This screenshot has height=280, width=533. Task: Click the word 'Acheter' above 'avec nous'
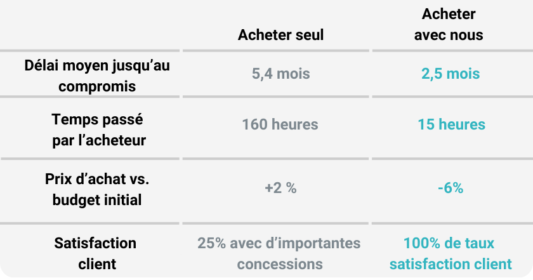(449, 14)
